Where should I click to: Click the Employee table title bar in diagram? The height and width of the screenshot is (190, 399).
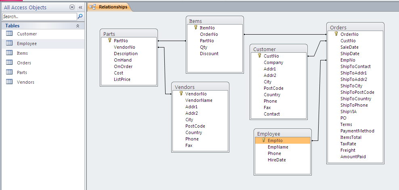(x=282, y=134)
